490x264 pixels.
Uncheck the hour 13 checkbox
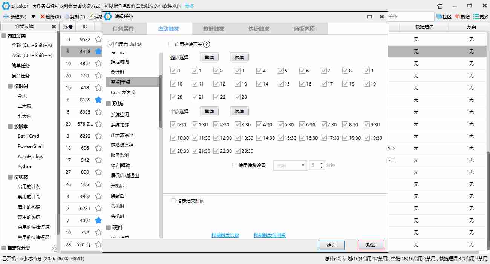(237, 84)
